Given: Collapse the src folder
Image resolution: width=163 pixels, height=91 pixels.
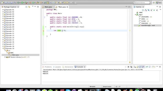Looking at the screenshot, I should (5, 51).
